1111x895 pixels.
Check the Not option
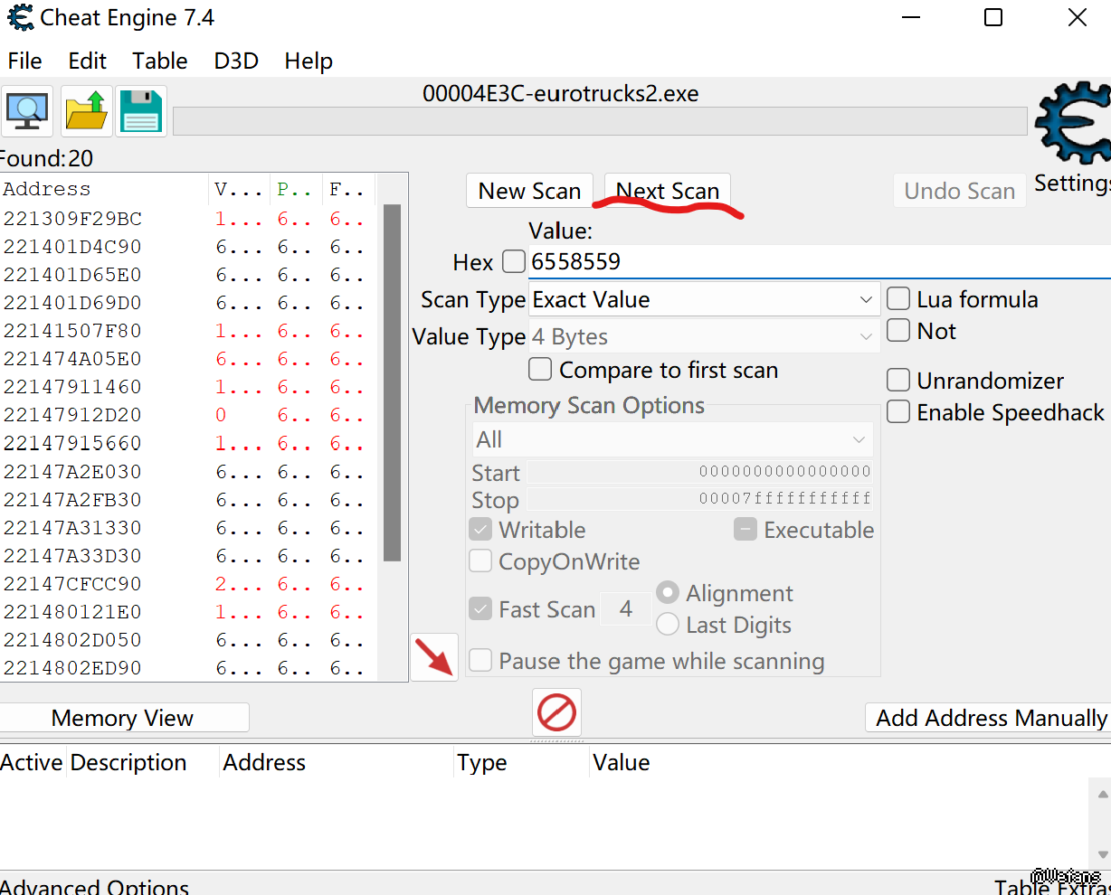tap(898, 331)
